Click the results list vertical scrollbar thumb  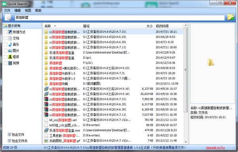(x=186, y=70)
